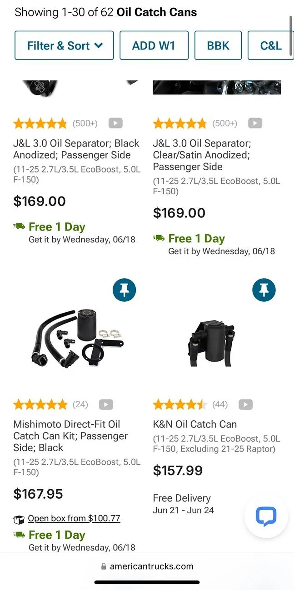Pin the K&N Oil Catch Can
The width and height of the screenshot is (294, 590).
(x=264, y=290)
